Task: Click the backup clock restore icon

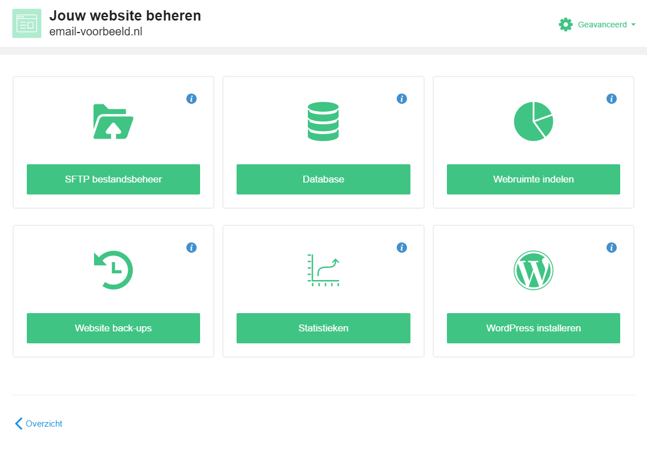Action: click(x=113, y=270)
